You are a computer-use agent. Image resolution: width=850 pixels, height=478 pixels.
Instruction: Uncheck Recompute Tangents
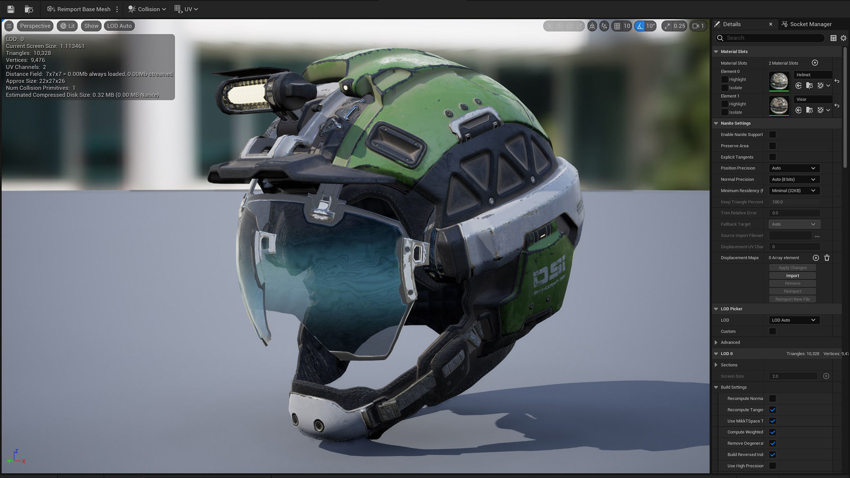coord(773,410)
